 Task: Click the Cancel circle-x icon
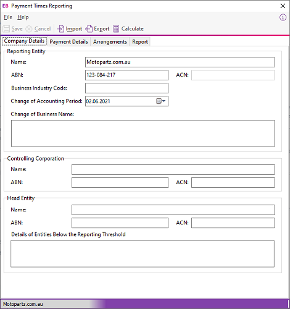click(x=29, y=29)
